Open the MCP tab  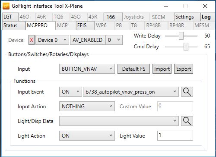coord(66,25)
